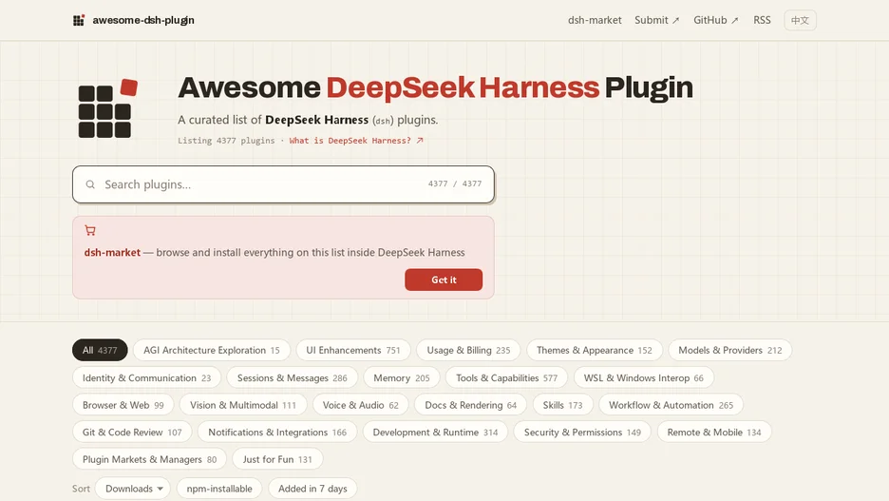Filter by AGI Architecture Exploration category
Viewport: 889px width, 501px height.
tap(212, 350)
